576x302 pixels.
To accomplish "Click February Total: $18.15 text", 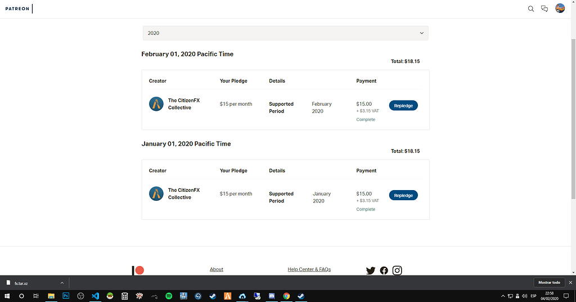I will (405, 61).
